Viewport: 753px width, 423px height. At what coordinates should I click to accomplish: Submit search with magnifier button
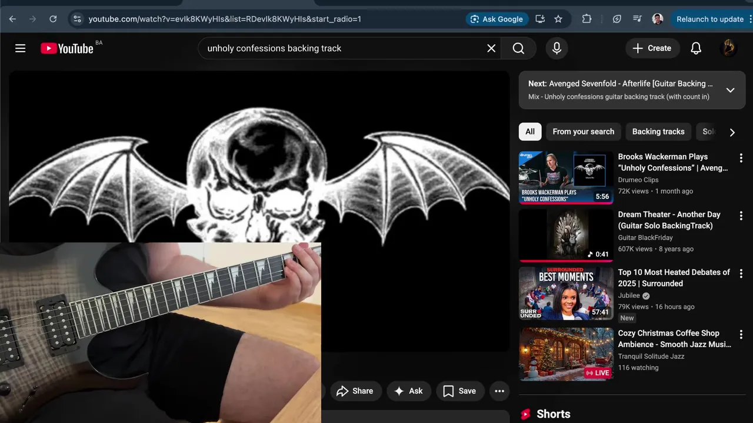pyautogui.click(x=518, y=48)
